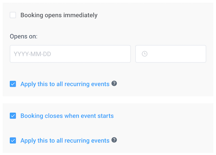The height and width of the screenshot is (155, 216).
Task: Click the Booking opens immediately label text
Action: click(59, 15)
